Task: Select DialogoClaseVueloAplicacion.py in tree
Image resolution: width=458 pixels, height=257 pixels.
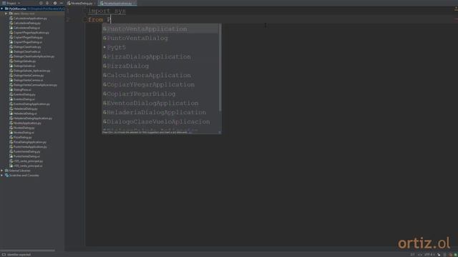Action: [x=34, y=56]
